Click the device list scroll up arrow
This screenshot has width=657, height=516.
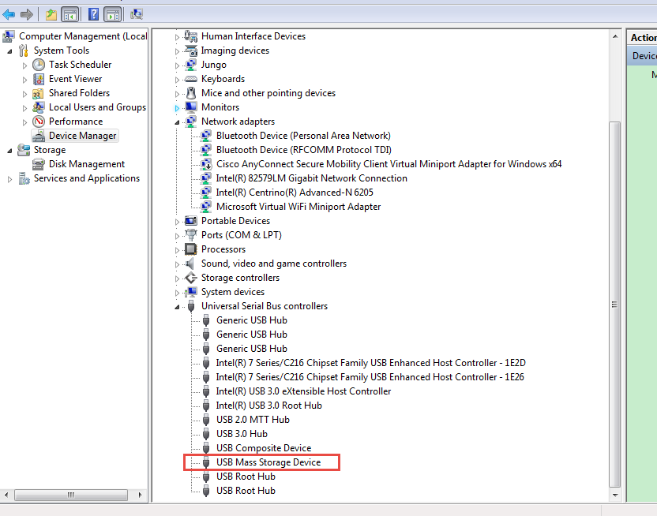[614, 36]
